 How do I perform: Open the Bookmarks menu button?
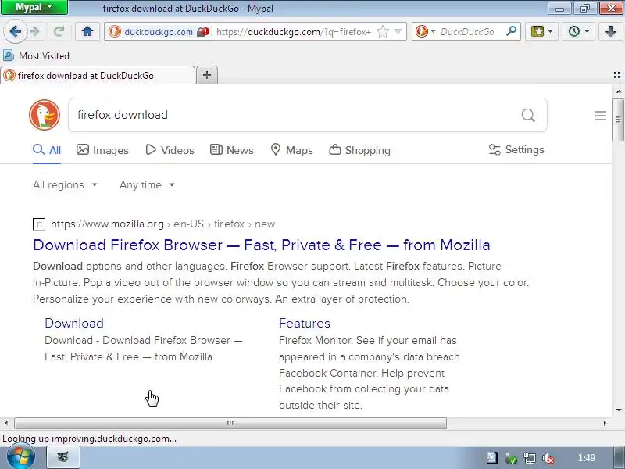(541, 31)
